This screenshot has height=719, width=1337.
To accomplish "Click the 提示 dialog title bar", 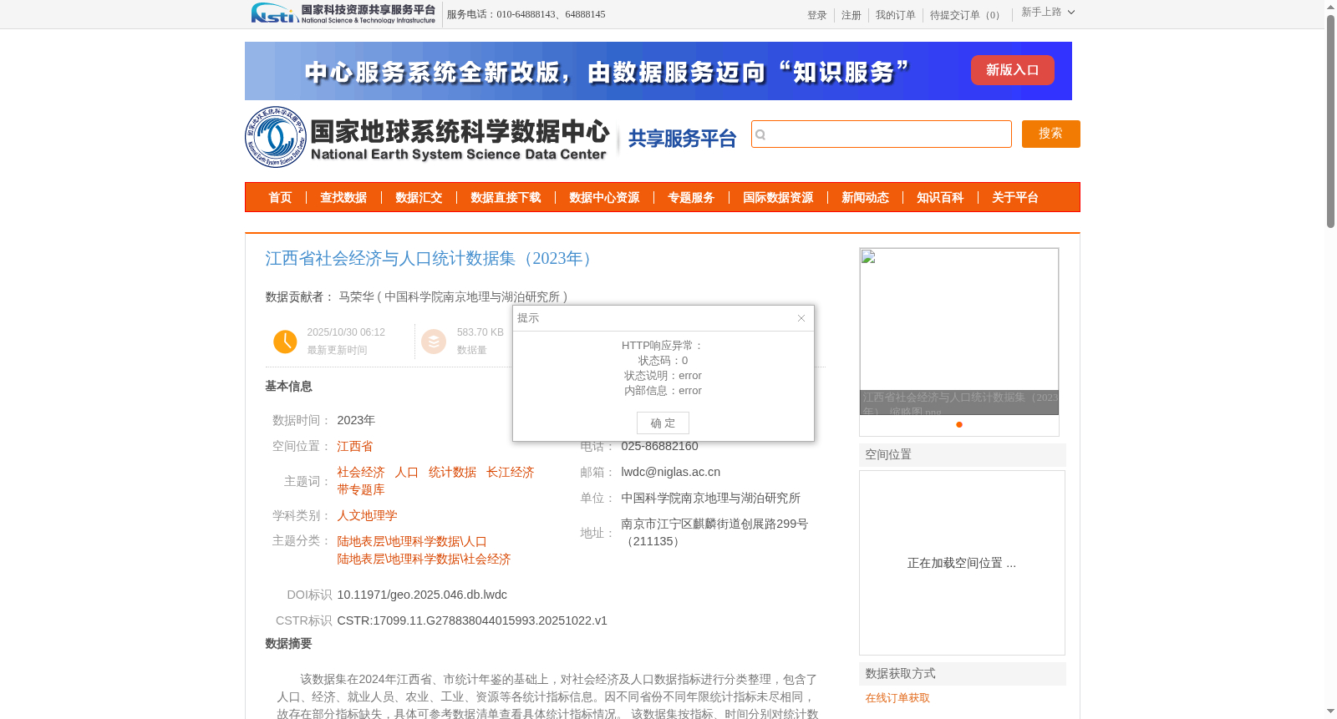I will click(663, 318).
